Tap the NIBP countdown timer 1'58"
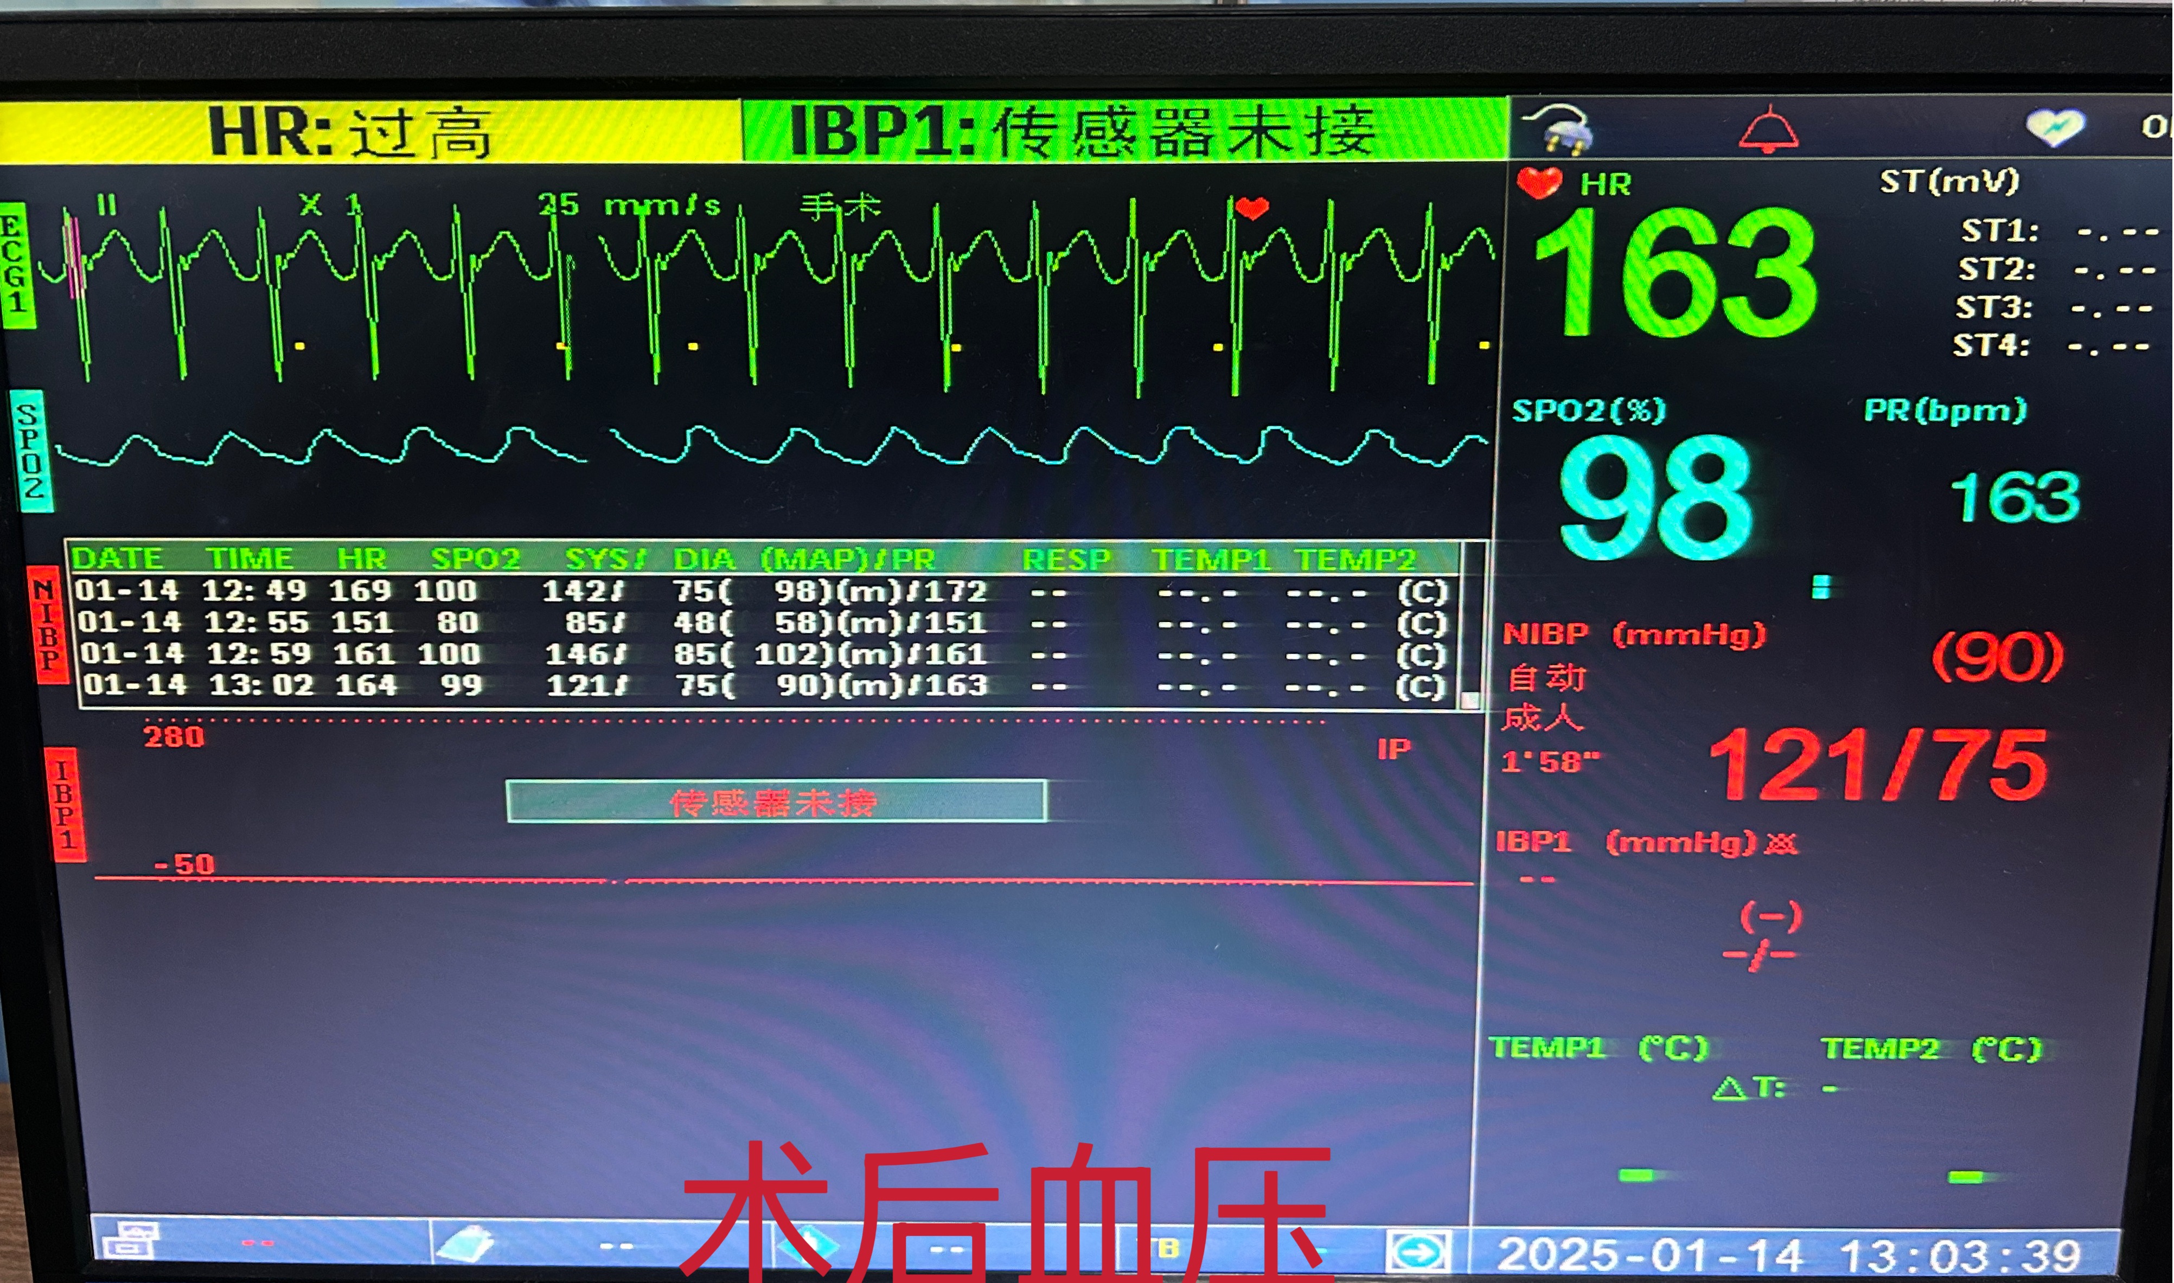 [x=1551, y=762]
